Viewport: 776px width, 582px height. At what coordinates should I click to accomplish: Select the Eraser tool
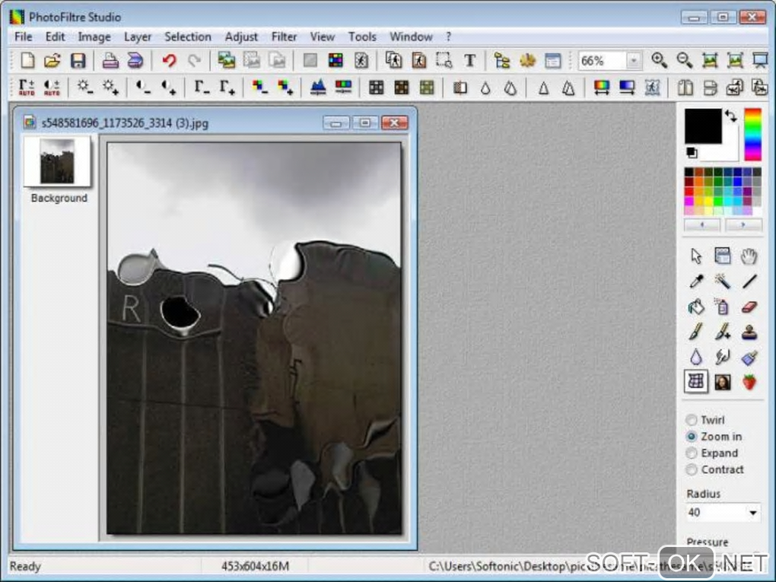(749, 307)
